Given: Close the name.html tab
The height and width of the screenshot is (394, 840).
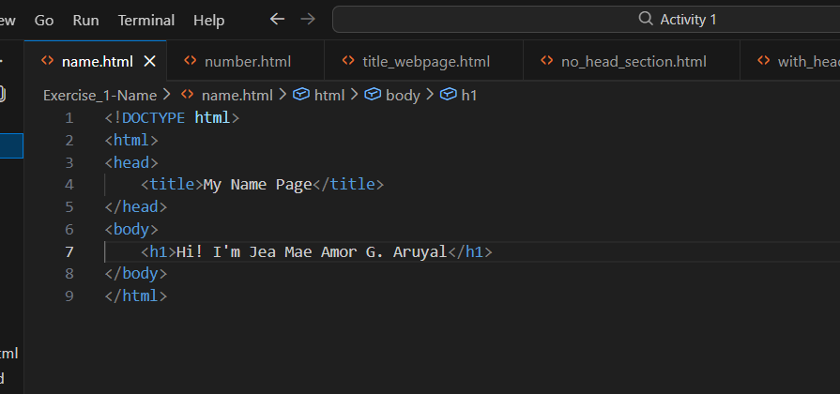Looking at the screenshot, I should point(149,62).
